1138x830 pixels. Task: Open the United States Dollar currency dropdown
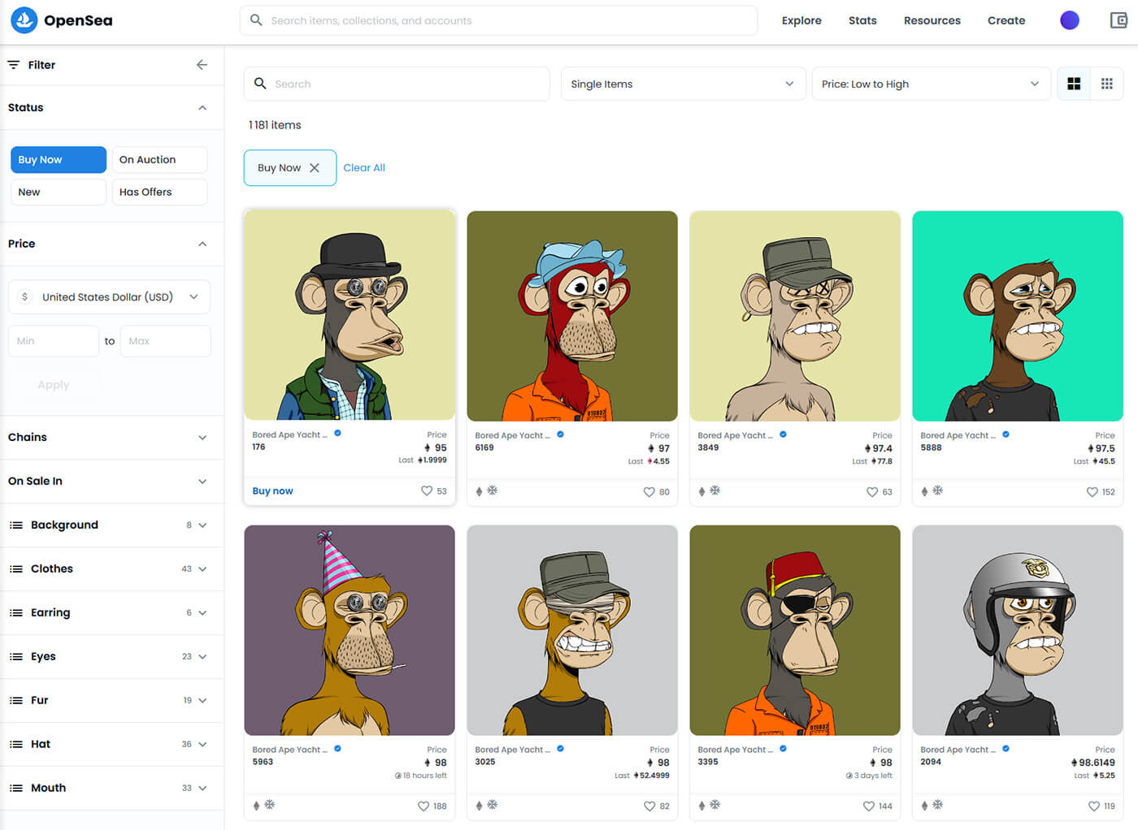pos(109,297)
